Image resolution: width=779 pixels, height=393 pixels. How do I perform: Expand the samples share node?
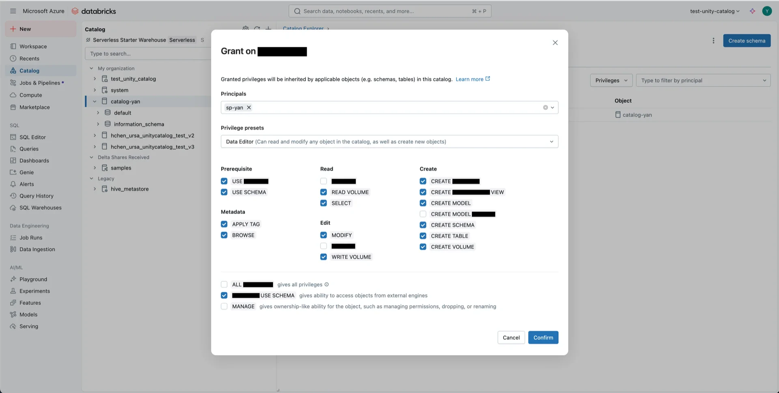pyautogui.click(x=95, y=168)
